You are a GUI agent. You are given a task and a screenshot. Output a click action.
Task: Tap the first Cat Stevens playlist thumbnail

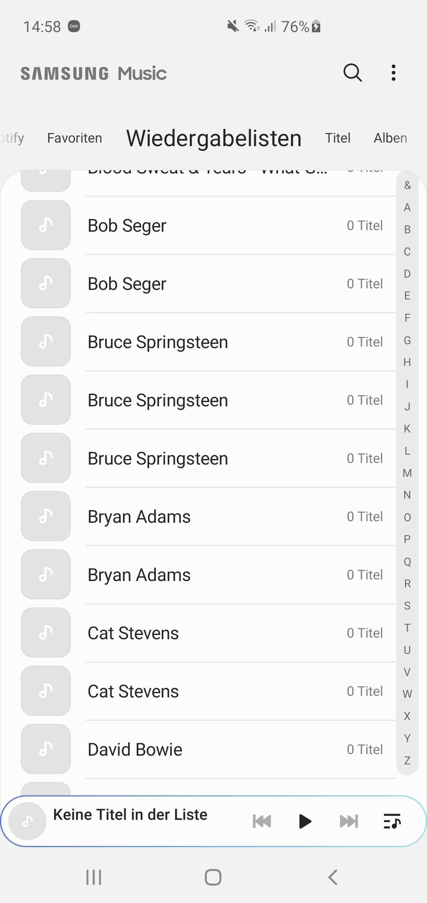click(46, 633)
